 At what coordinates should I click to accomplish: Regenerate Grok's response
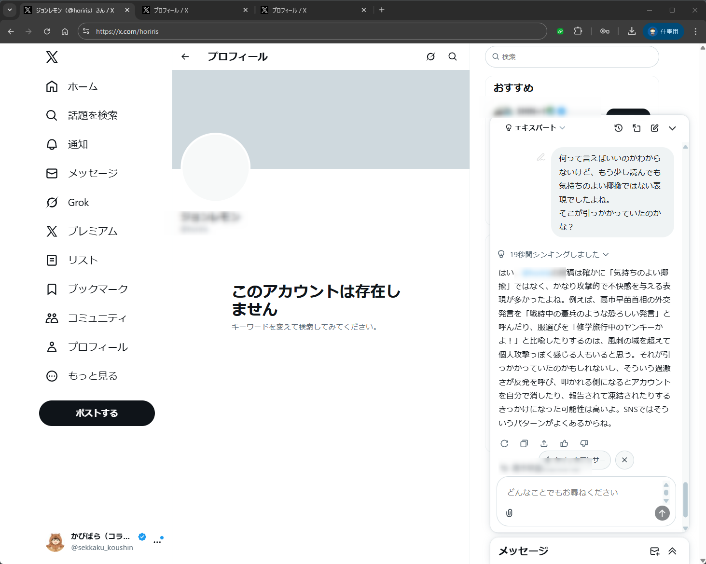tap(504, 443)
